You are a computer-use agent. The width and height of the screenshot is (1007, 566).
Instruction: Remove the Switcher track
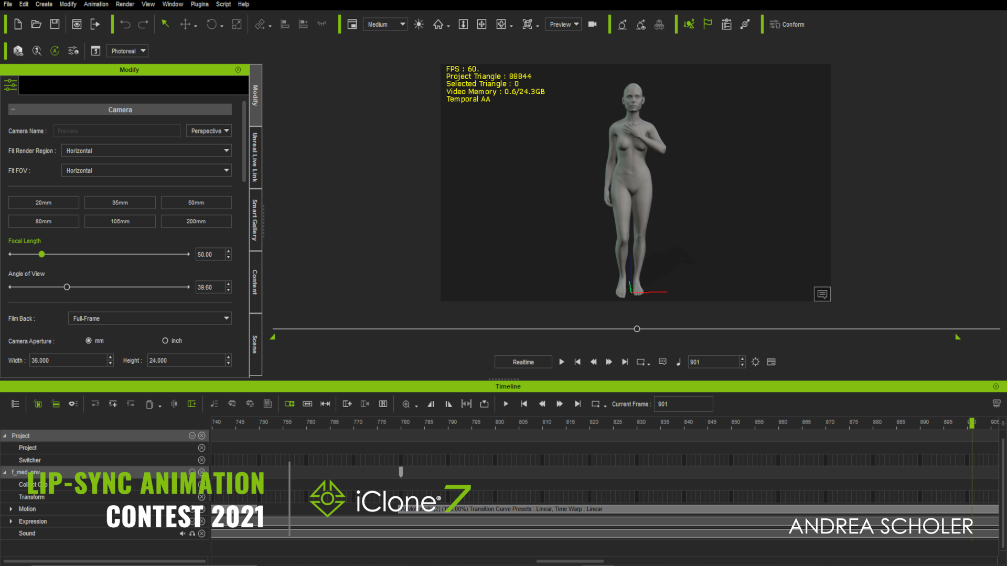(201, 460)
